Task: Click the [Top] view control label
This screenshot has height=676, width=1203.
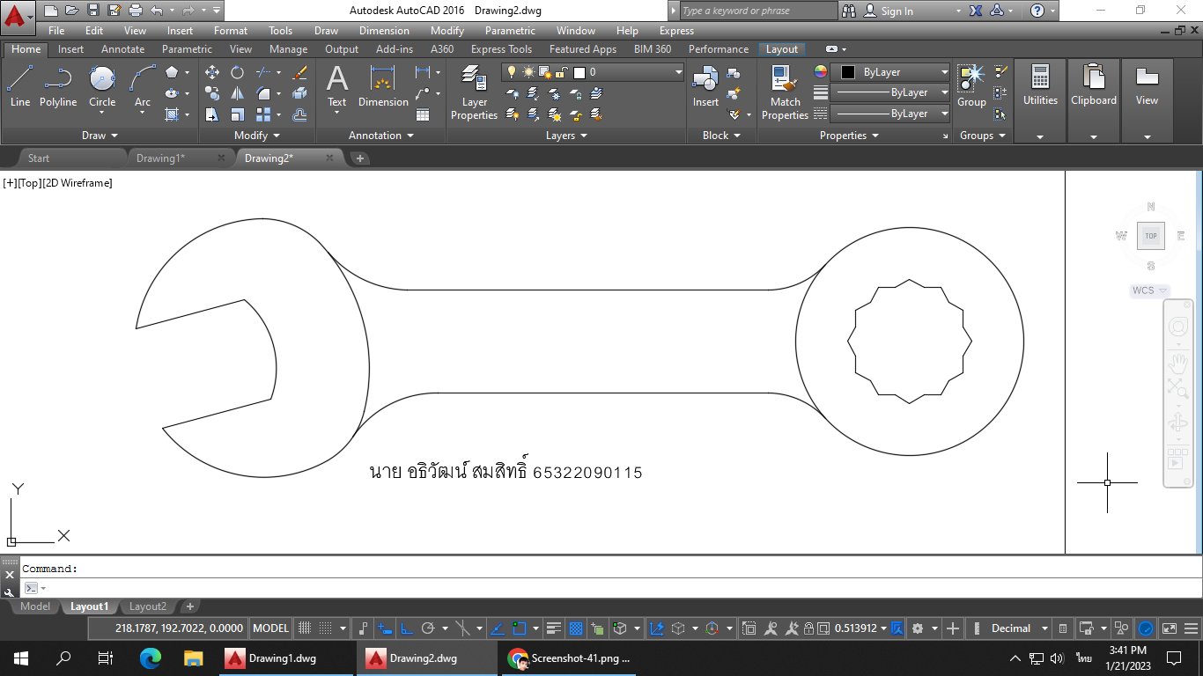Action: coord(30,183)
